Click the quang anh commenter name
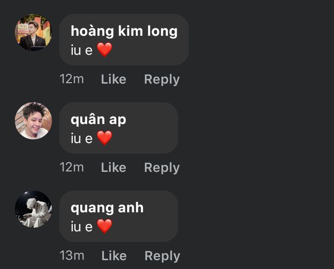The width and height of the screenshot is (334, 269). 107,208
